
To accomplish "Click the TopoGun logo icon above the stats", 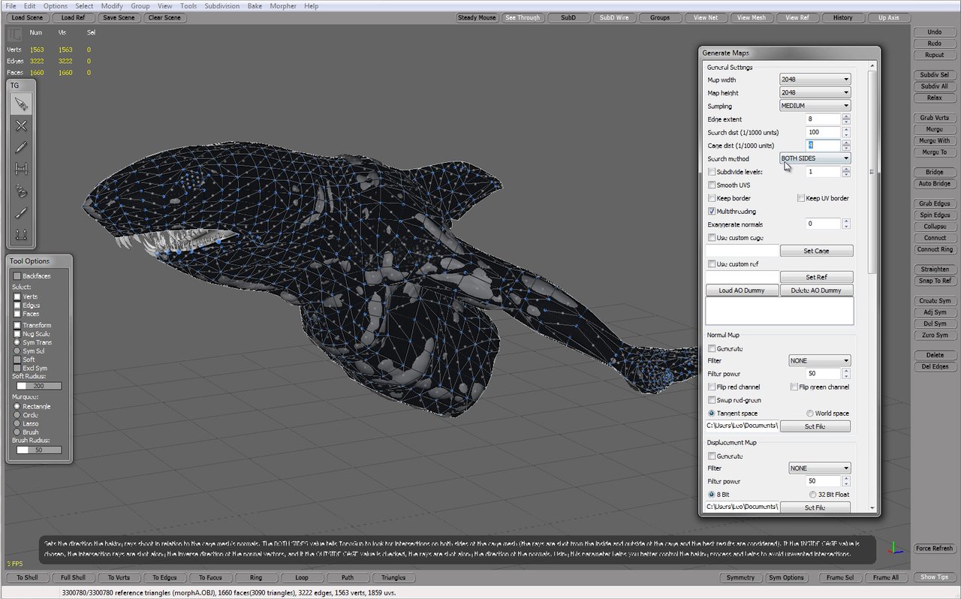I will pos(15,34).
